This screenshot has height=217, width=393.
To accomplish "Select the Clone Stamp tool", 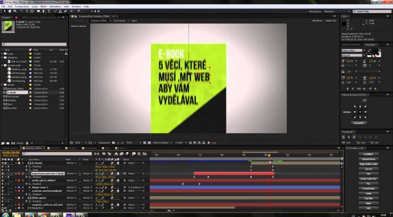I will (60, 11).
